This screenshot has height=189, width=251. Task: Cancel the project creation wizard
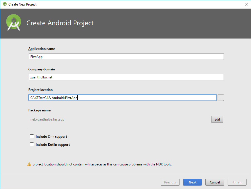pyautogui.click(x=215, y=182)
